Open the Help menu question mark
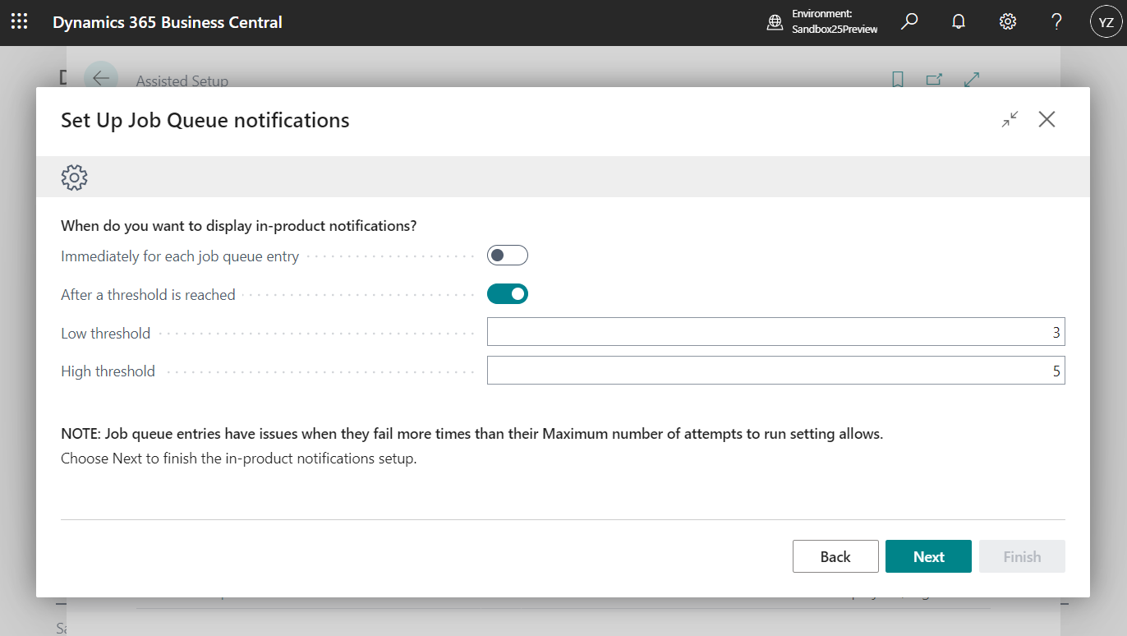 (1056, 21)
